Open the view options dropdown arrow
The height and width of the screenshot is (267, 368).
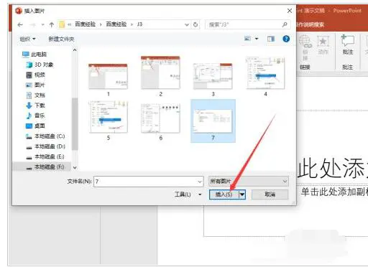(x=257, y=39)
